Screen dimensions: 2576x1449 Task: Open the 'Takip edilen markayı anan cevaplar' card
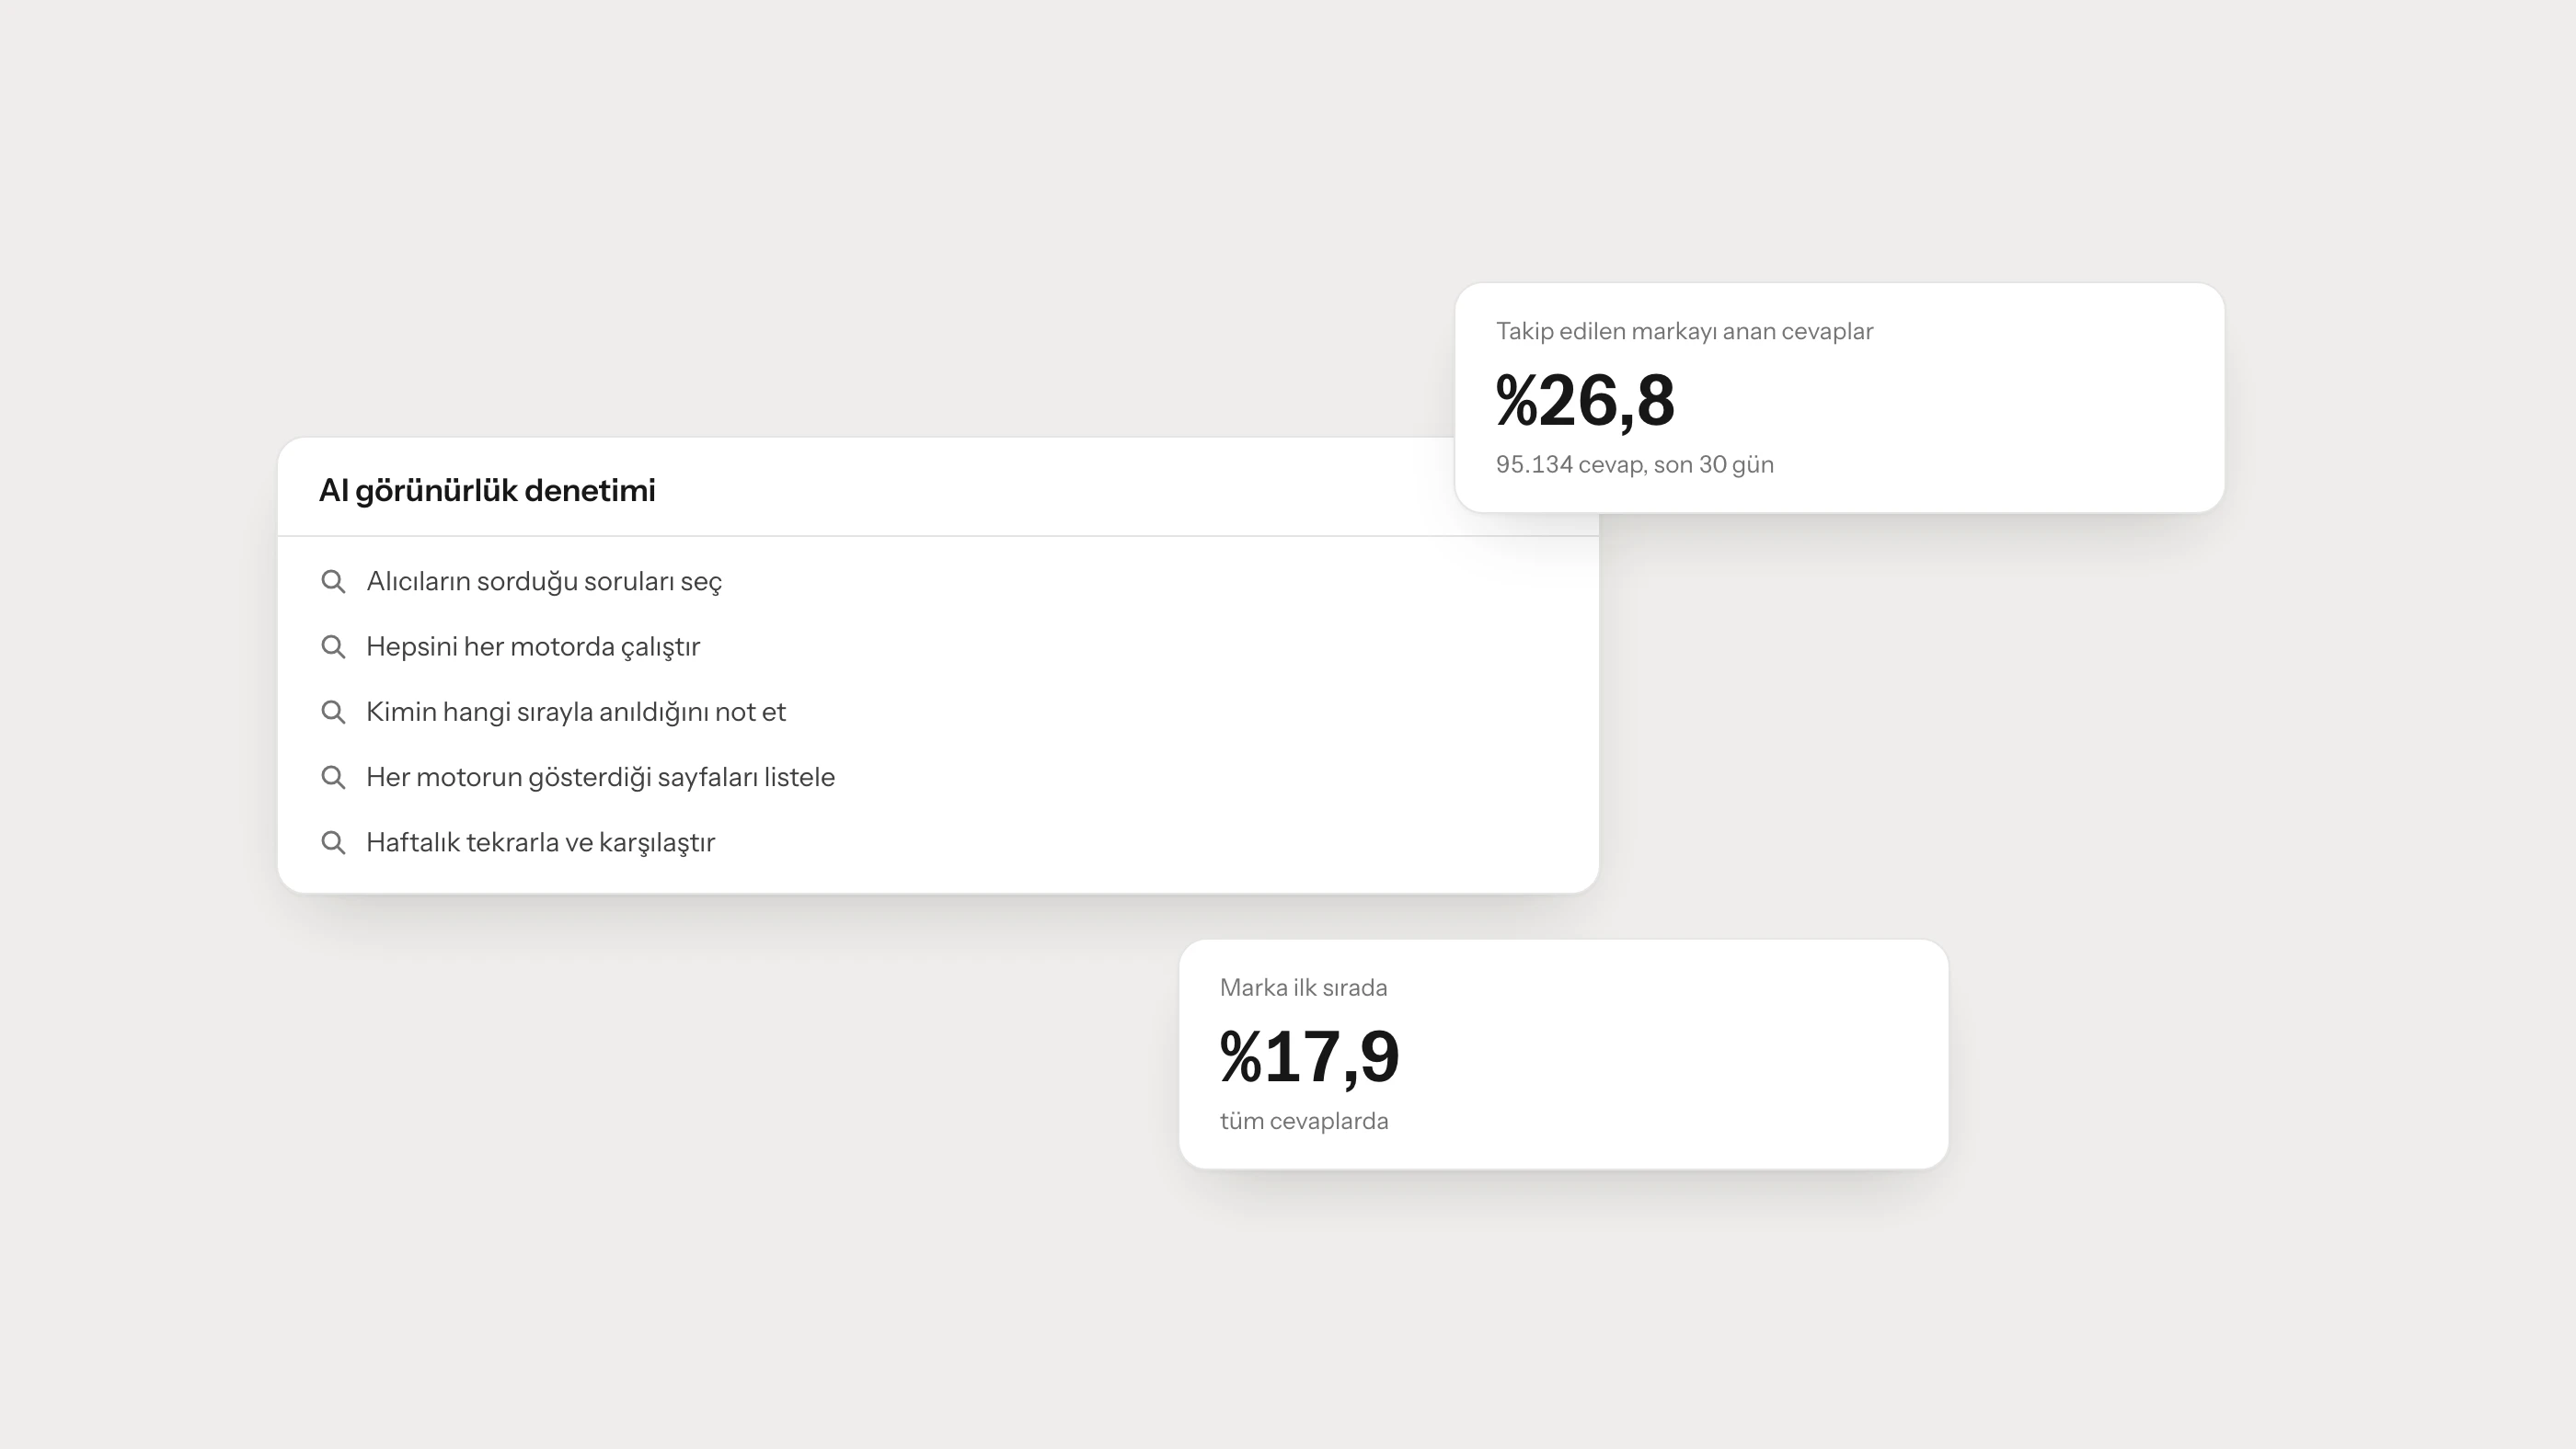[x=1839, y=398]
